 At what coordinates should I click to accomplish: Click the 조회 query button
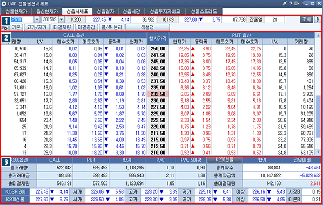[x=306, y=19]
